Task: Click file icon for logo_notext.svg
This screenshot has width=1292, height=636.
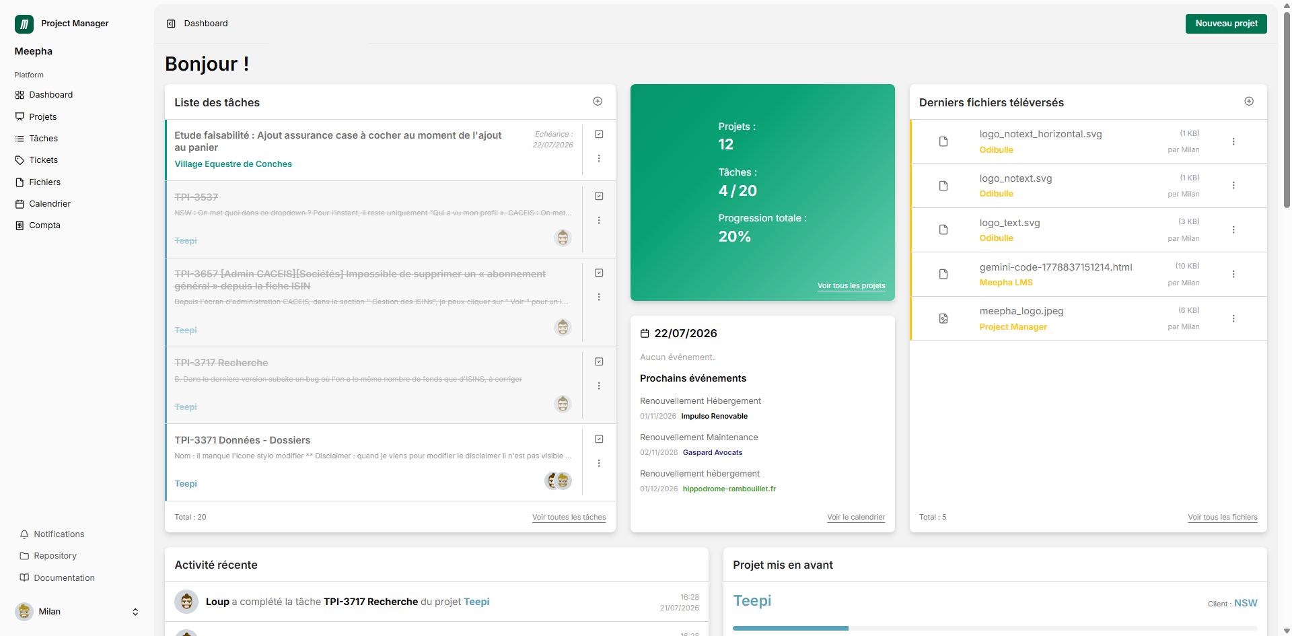Action: tap(943, 186)
